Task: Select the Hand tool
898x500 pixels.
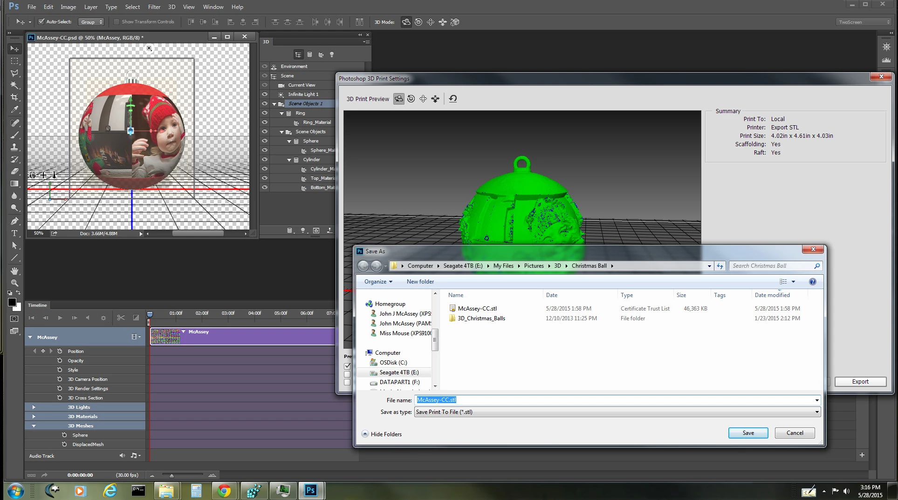Action: (14, 270)
